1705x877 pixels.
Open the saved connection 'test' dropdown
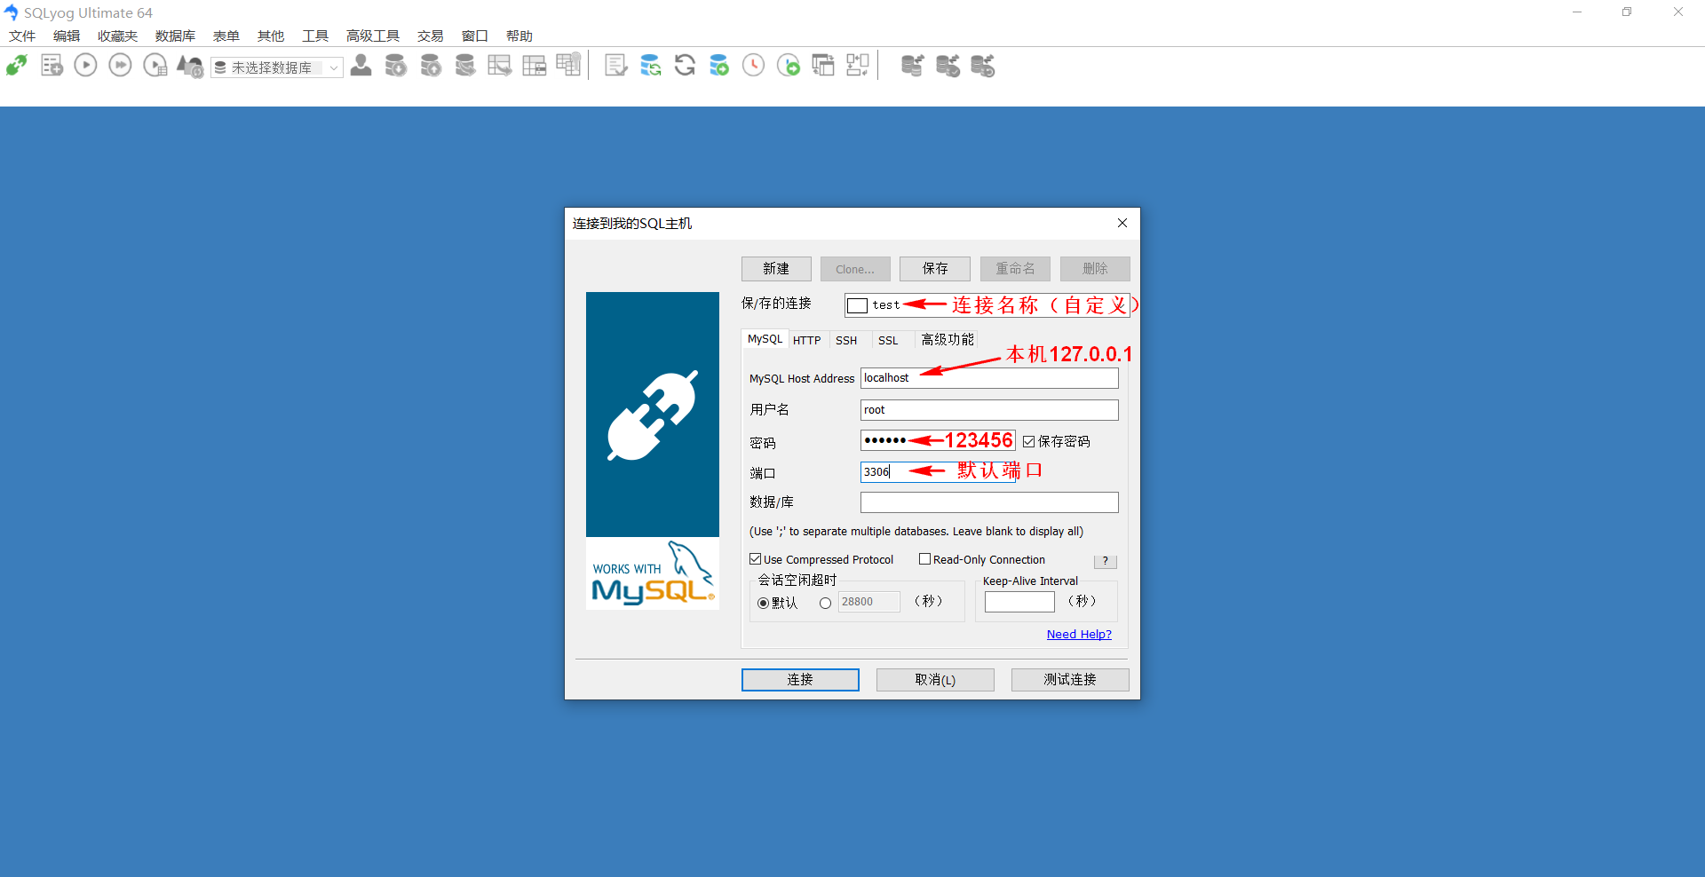[987, 305]
